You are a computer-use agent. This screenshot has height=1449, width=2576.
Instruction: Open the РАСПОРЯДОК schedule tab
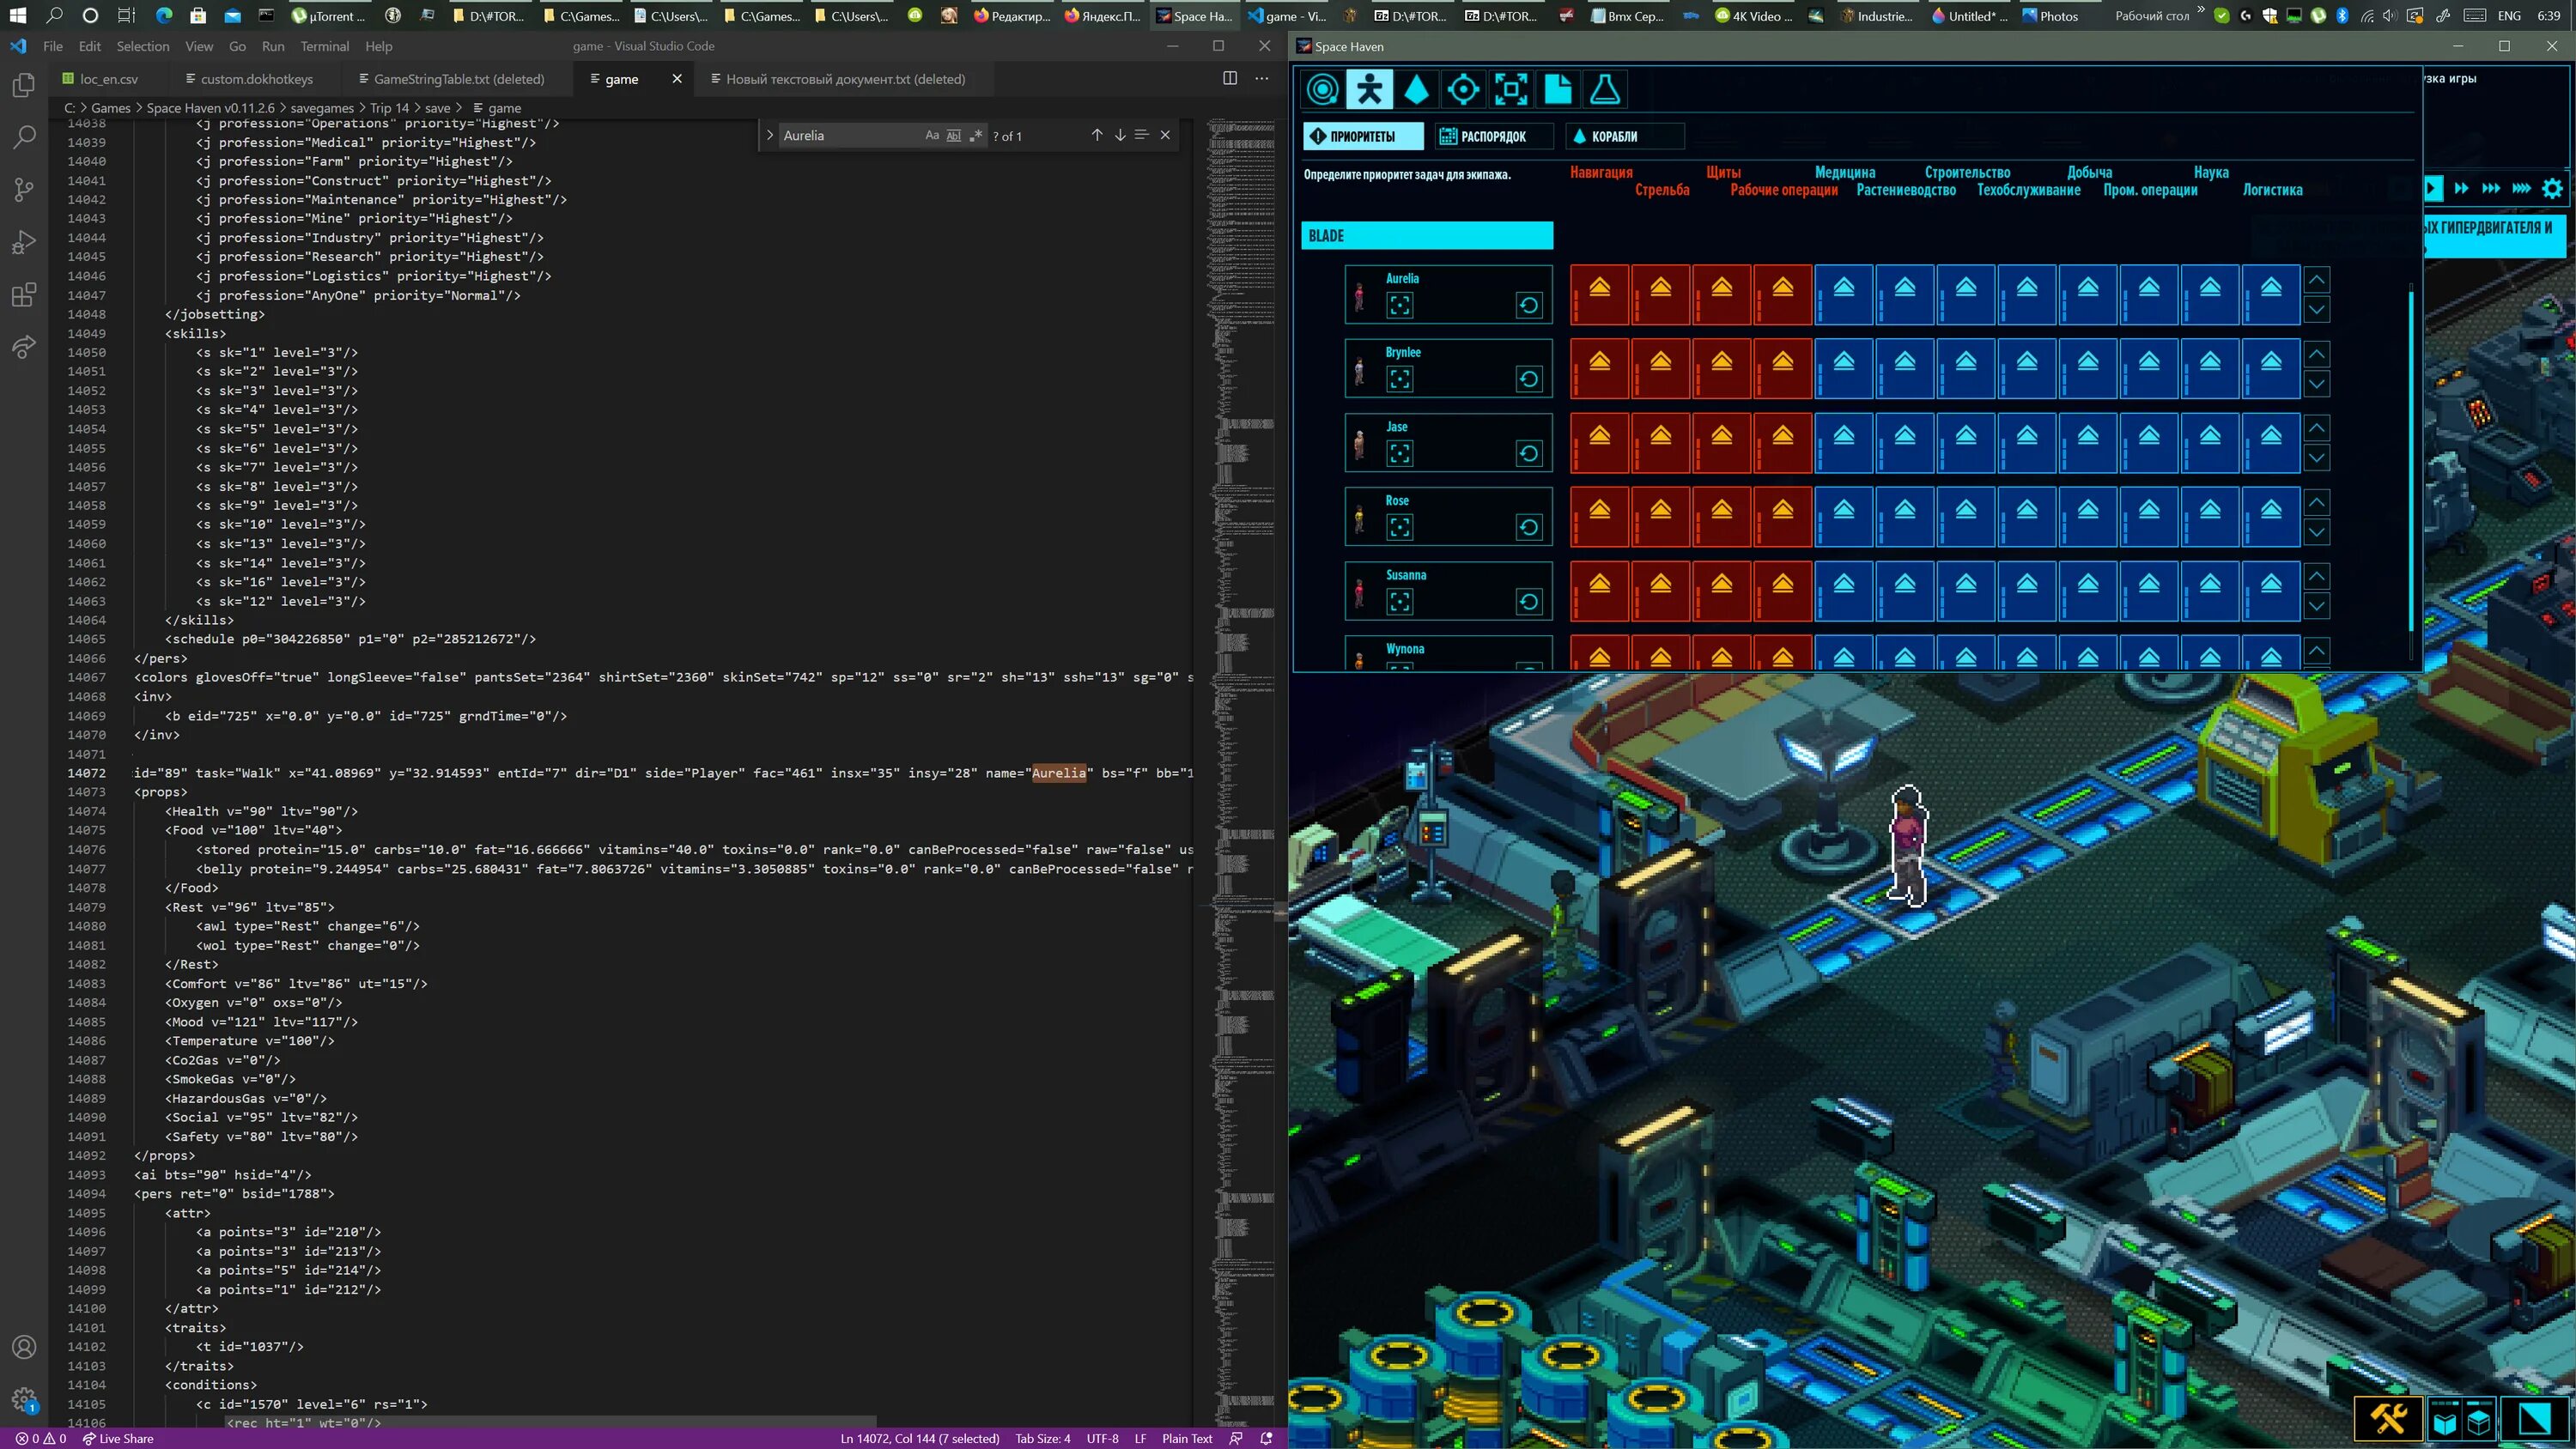pos(1494,136)
